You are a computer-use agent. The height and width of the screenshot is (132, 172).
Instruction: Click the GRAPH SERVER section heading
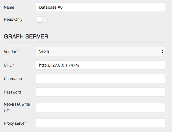click(x=26, y=37)
